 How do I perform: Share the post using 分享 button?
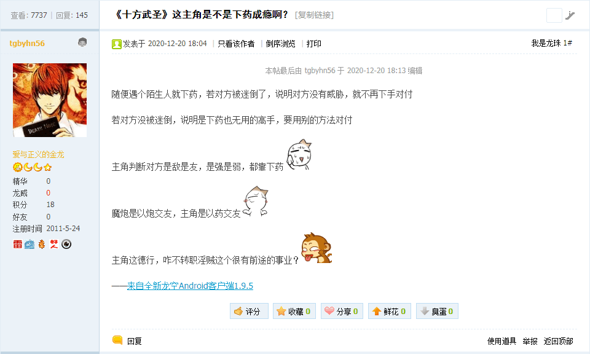tap(342, 311)
